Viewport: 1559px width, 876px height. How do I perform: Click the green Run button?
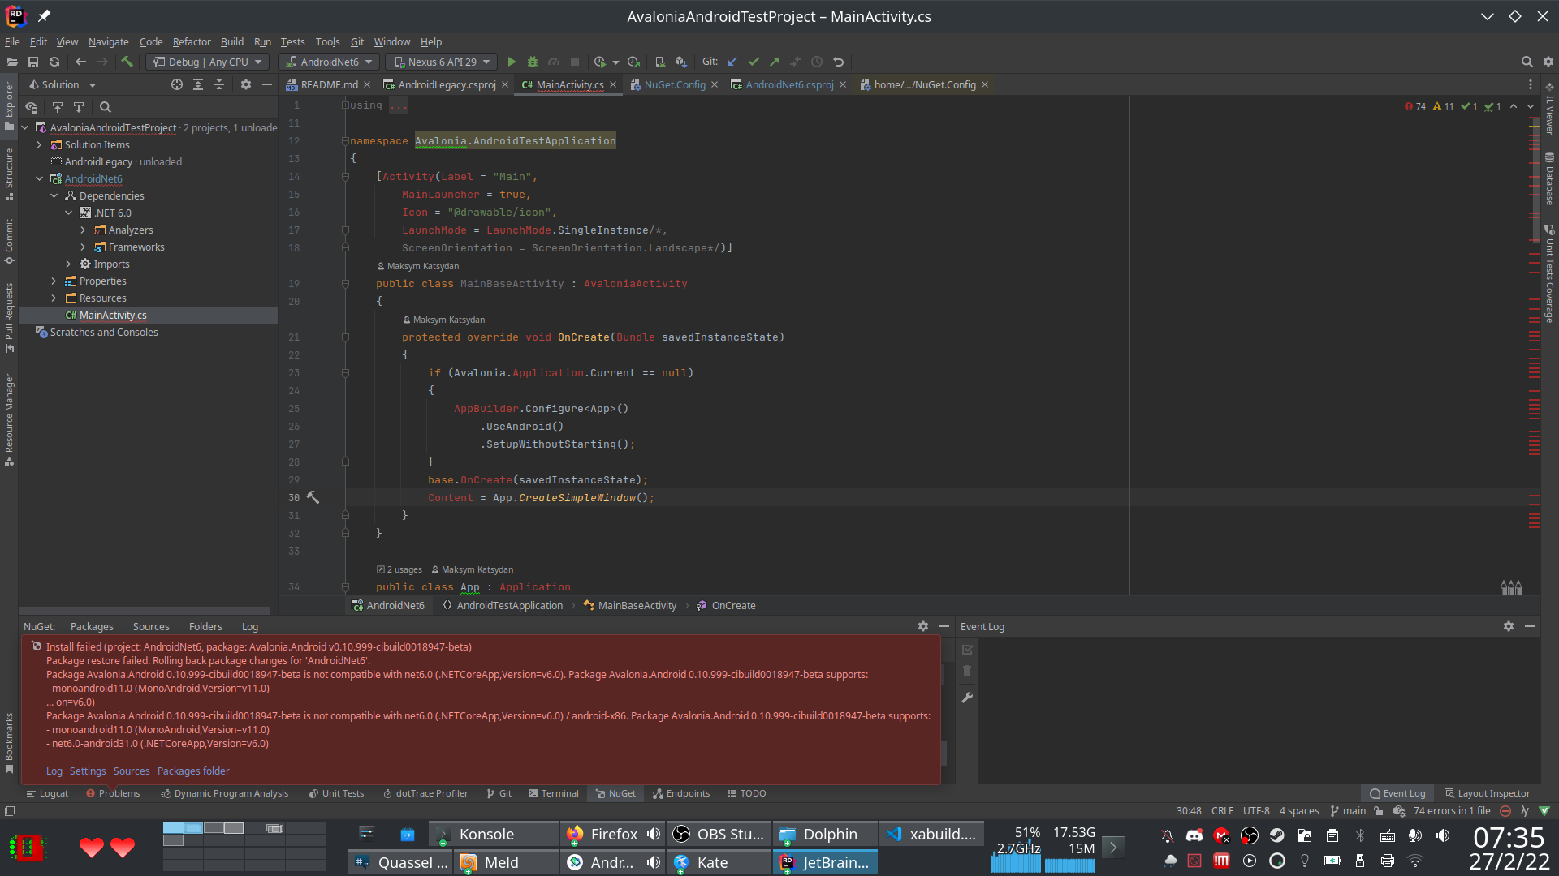tap(512, 62)
